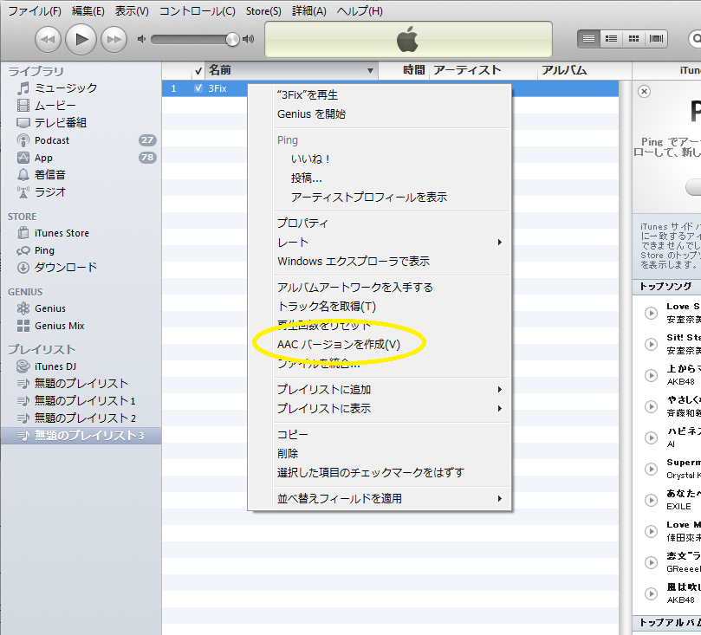Adjust the volume slider knob
This screenshot has width=701, height=635.
232,39
